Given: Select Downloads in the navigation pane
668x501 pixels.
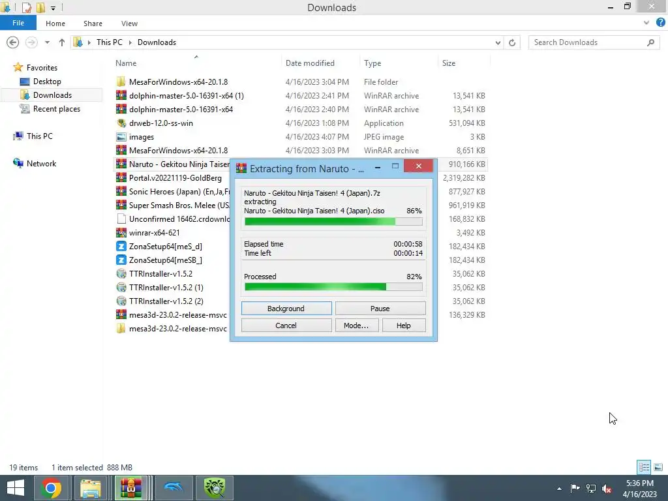Looking at the screenshot, I should (x=52, y=95).
